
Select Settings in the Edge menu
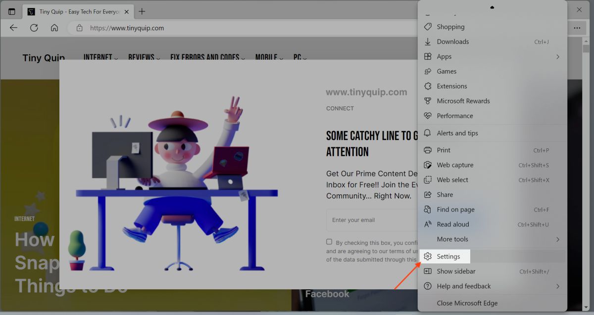pyautogui.click(x=447, y=256)
